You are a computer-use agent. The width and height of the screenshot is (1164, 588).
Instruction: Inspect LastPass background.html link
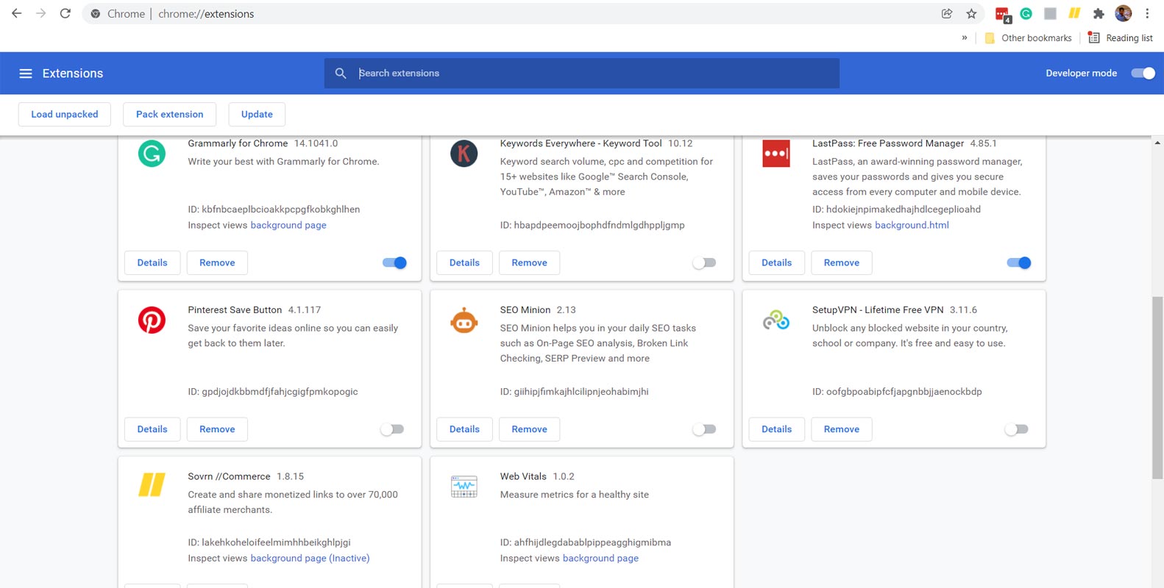click(912, 226)
